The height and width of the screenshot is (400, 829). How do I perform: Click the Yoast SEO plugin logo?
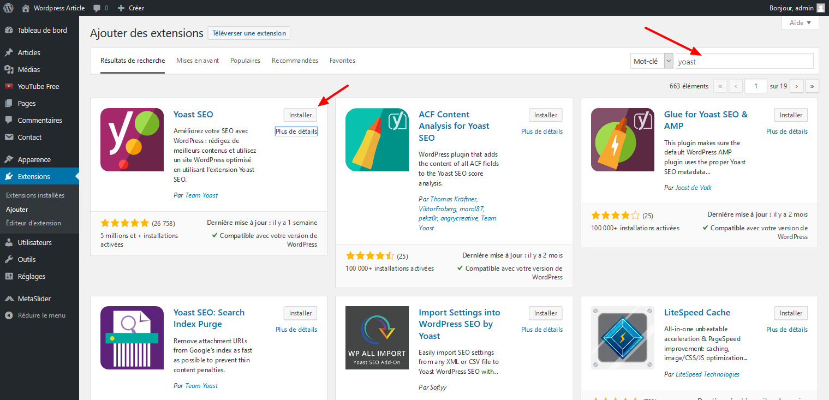point(132,140)
